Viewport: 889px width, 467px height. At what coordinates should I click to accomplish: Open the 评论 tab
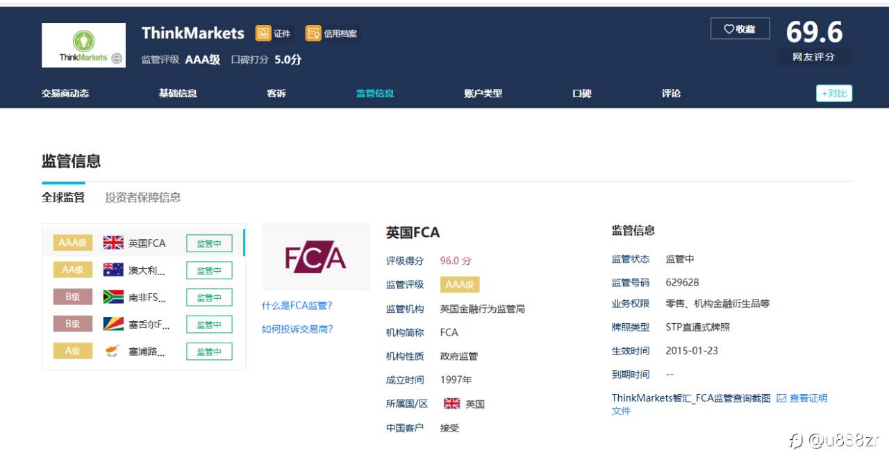coord(671,93)
